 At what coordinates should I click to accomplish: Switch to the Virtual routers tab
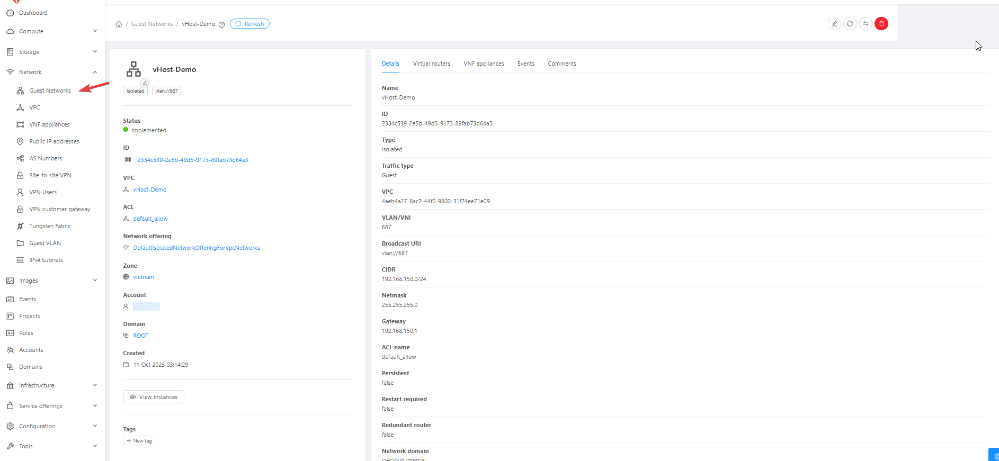pos(431,64)
